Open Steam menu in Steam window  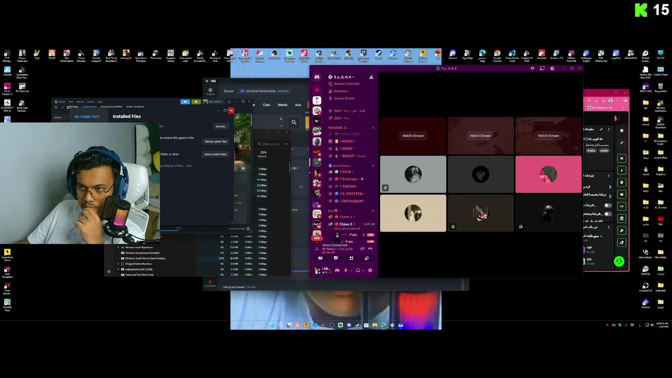62,102
